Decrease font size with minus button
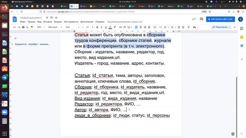The image size is (246, 138). click(x=83, y=27)
